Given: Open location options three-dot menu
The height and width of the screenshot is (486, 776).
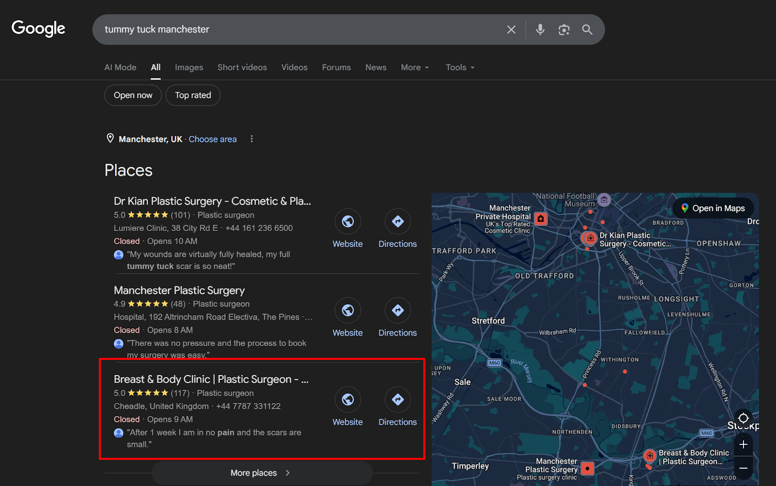Looking at the screenshot, I should [252, 139].
